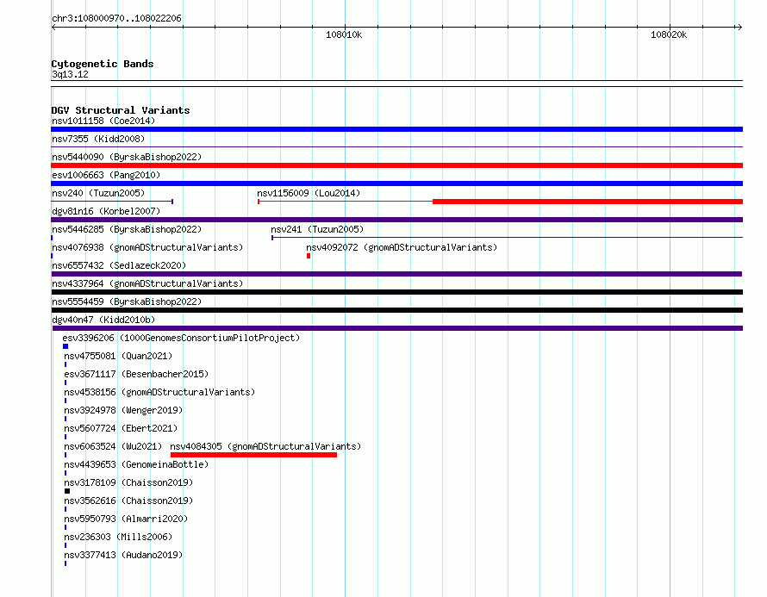Click the 108010k ruler position
This screenshot has width=767, height=597.
(x=344, y=34)
